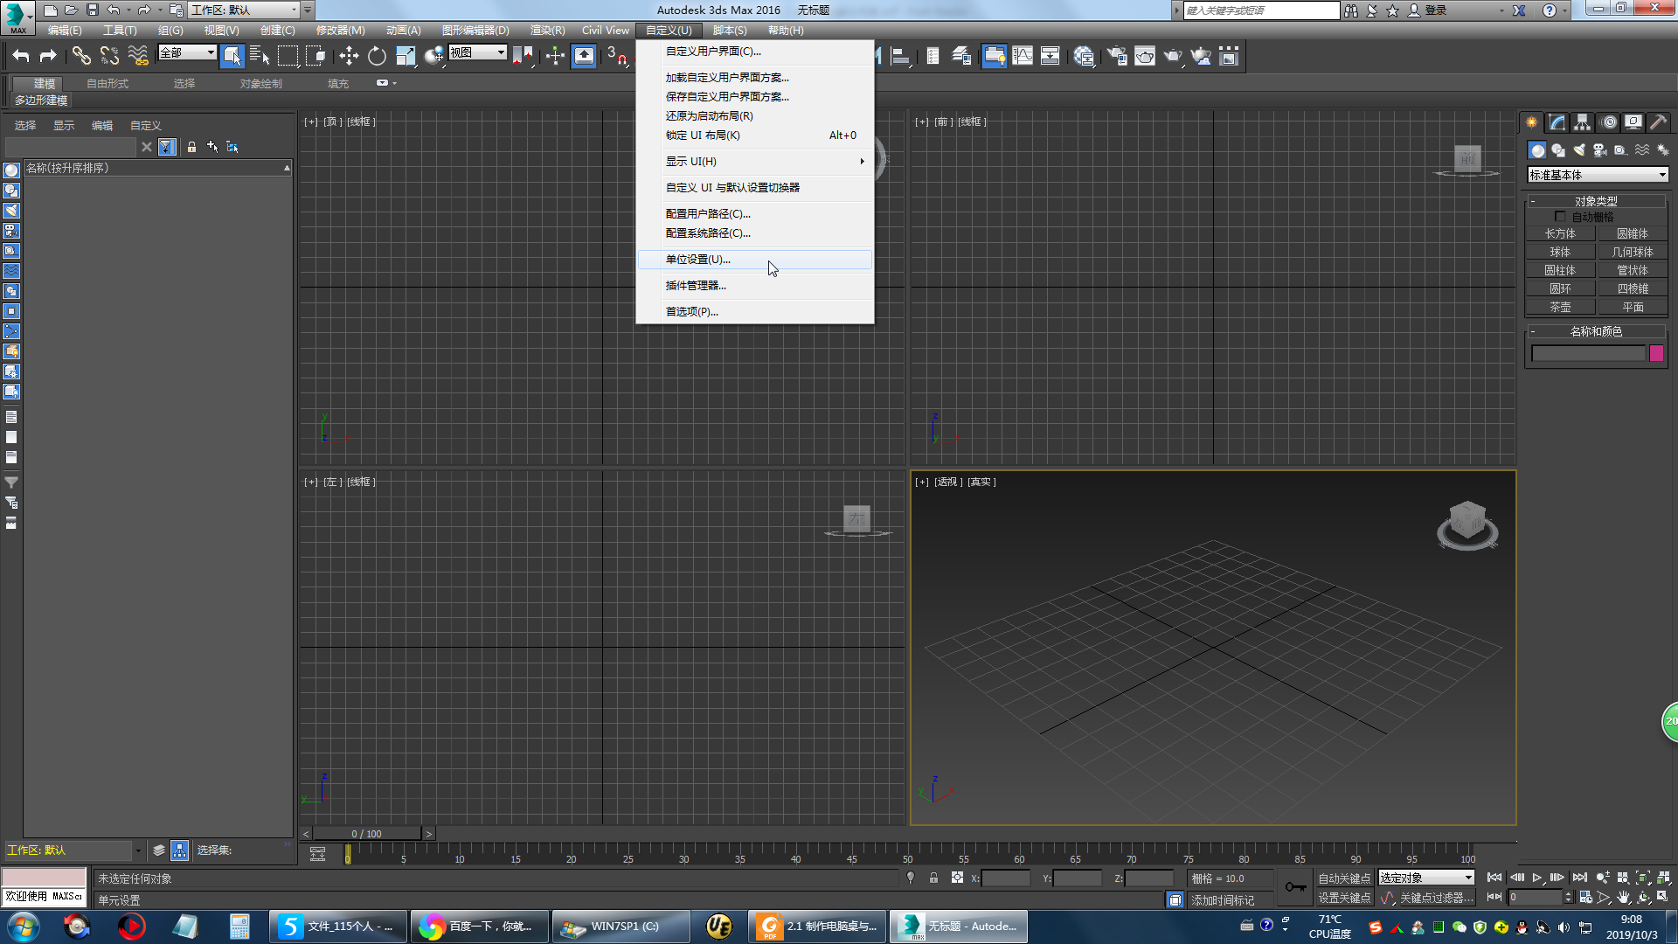Select the Shapes category icon
Screen dimensions: 1678x944
pos(1558,150)
